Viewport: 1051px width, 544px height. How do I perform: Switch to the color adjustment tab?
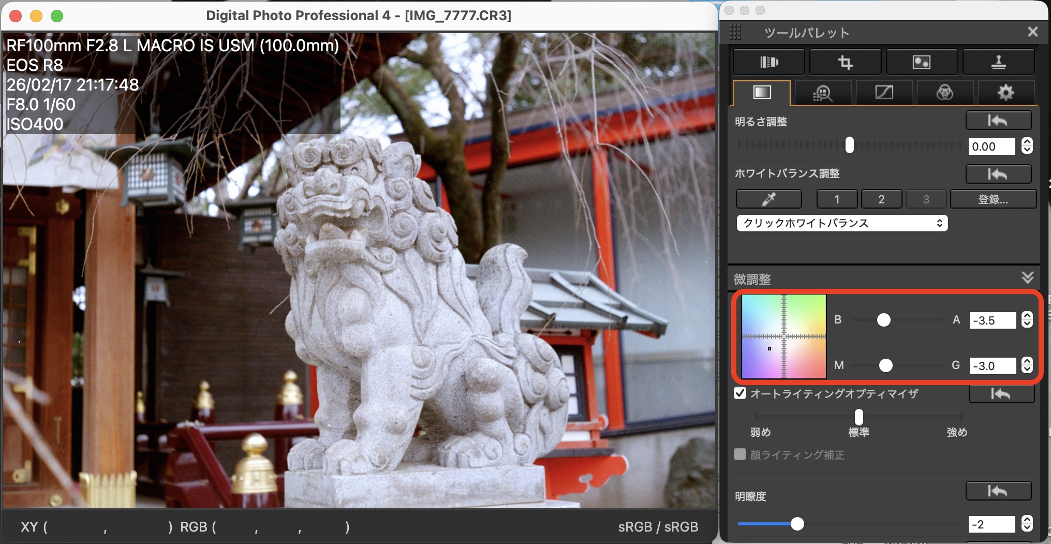click(944, 93)
